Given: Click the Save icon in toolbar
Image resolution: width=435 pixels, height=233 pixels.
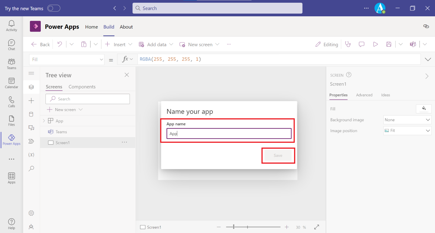Looking at the screenshot, I should 389,44.
